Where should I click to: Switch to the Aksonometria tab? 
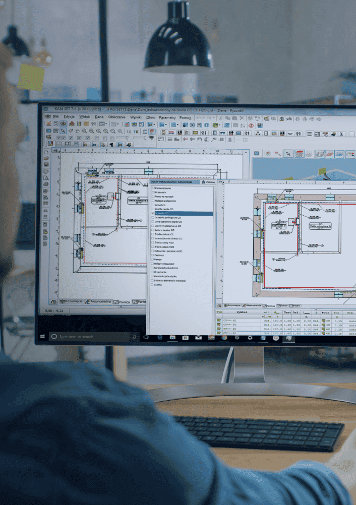coord(99,301)
